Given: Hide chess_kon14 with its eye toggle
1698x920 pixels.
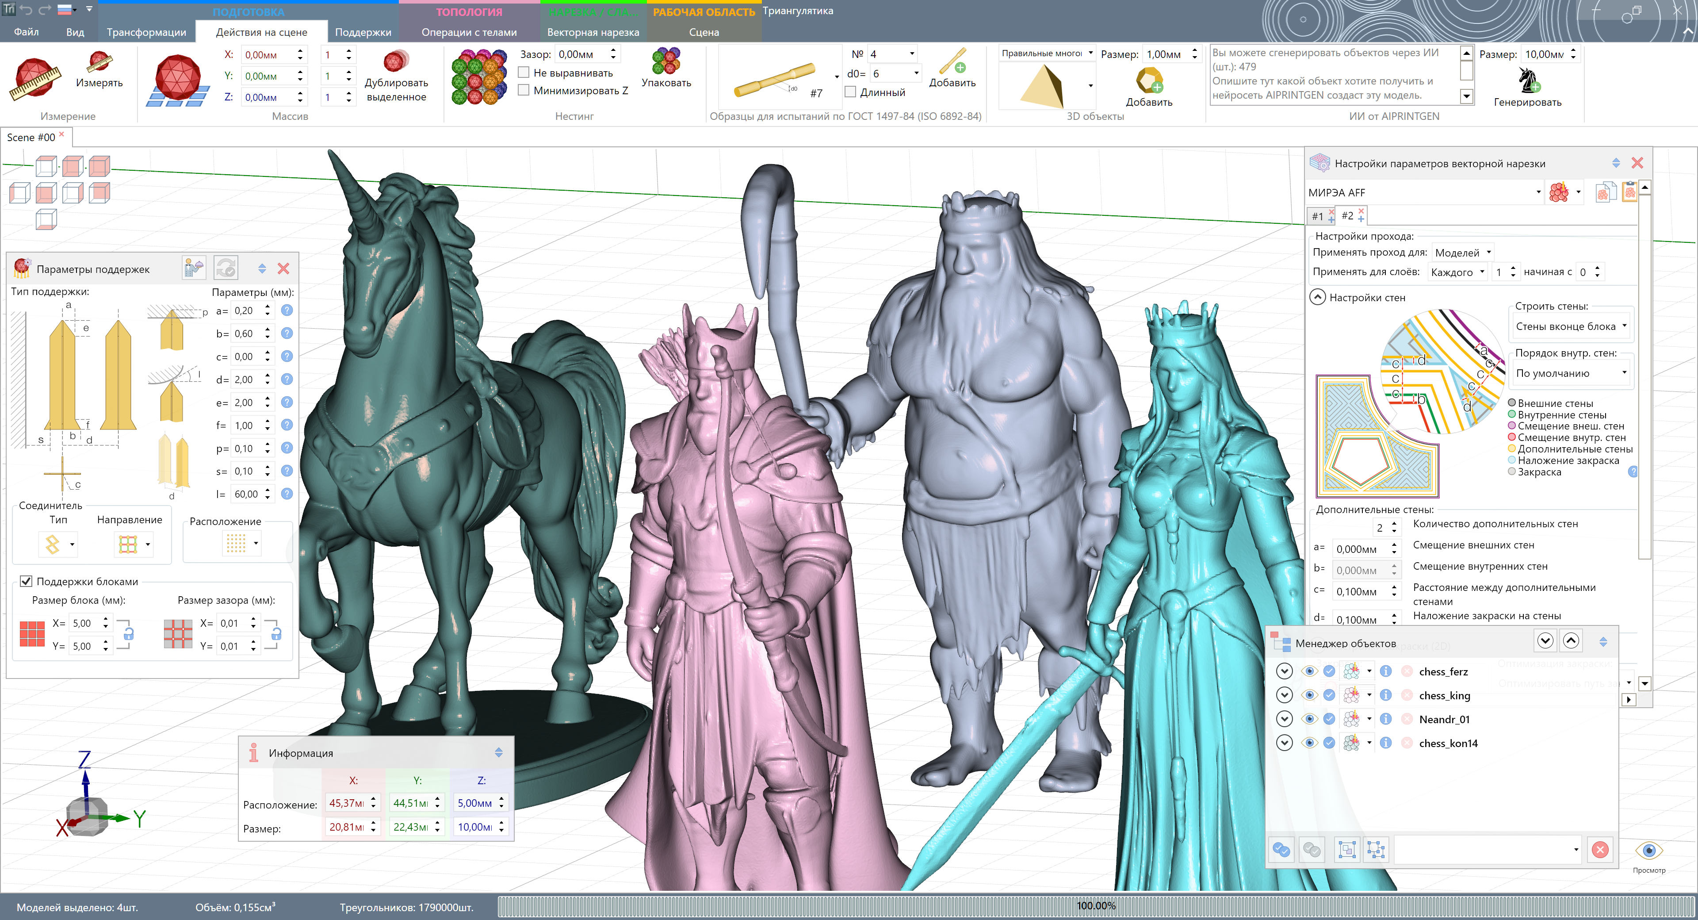Looking at the screenshot, I should tap(1309, 743).
